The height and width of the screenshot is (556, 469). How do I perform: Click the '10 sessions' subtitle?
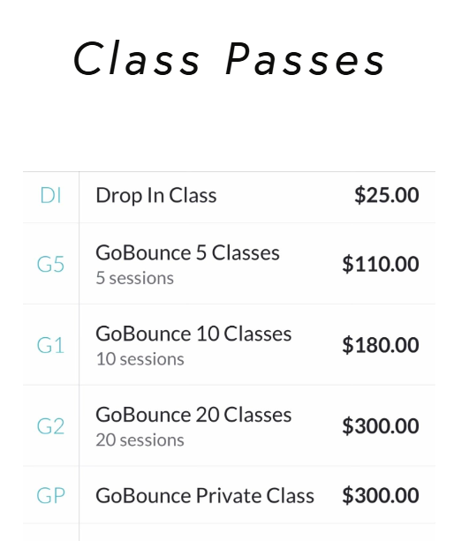click(140, 359)
